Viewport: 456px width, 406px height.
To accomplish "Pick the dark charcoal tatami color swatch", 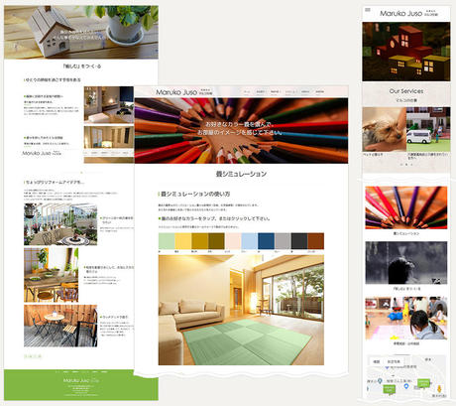I will (299, 241).
